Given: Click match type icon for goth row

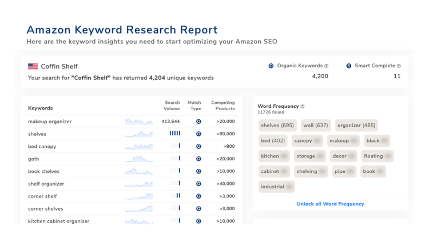Looking at the screenshot, I should point(198,159).
